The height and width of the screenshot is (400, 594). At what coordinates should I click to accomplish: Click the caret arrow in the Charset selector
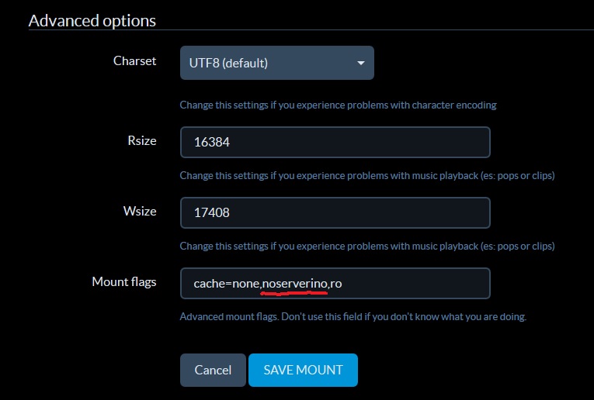click(361, 63)
